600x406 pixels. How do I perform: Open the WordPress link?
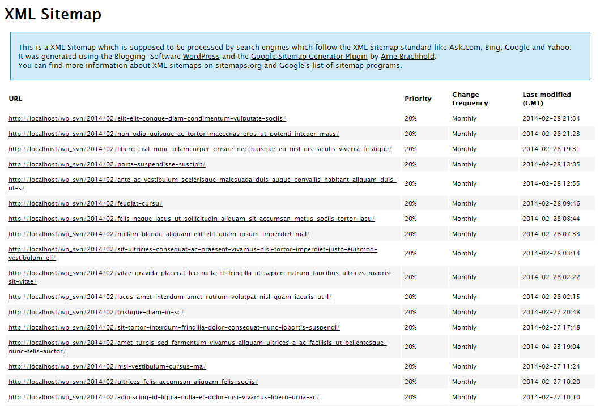(201, 56)
